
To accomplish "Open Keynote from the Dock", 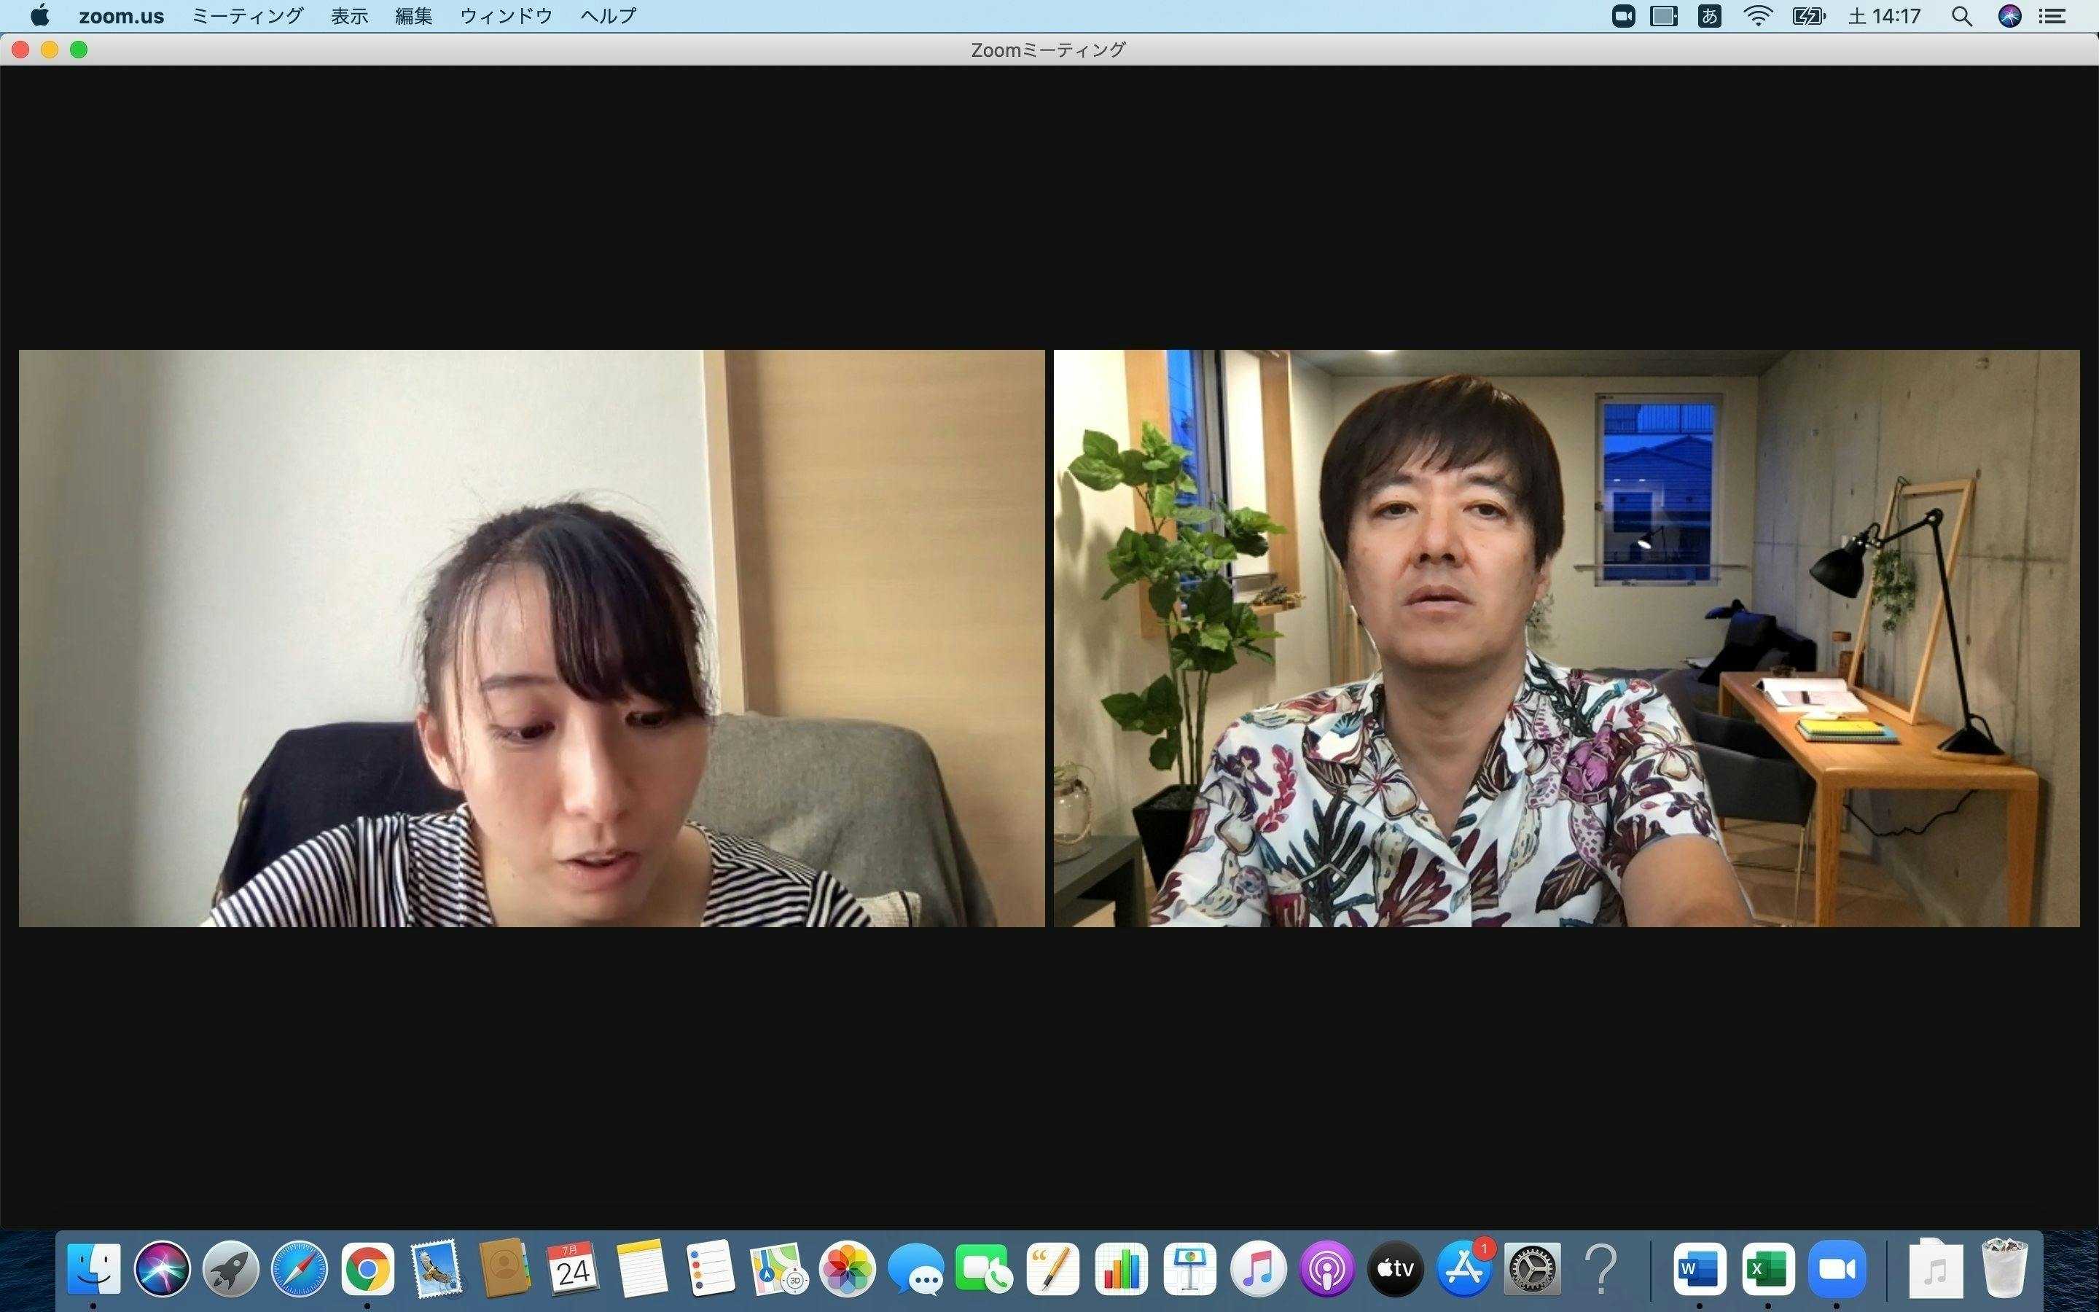I will coord(1190,1268).
